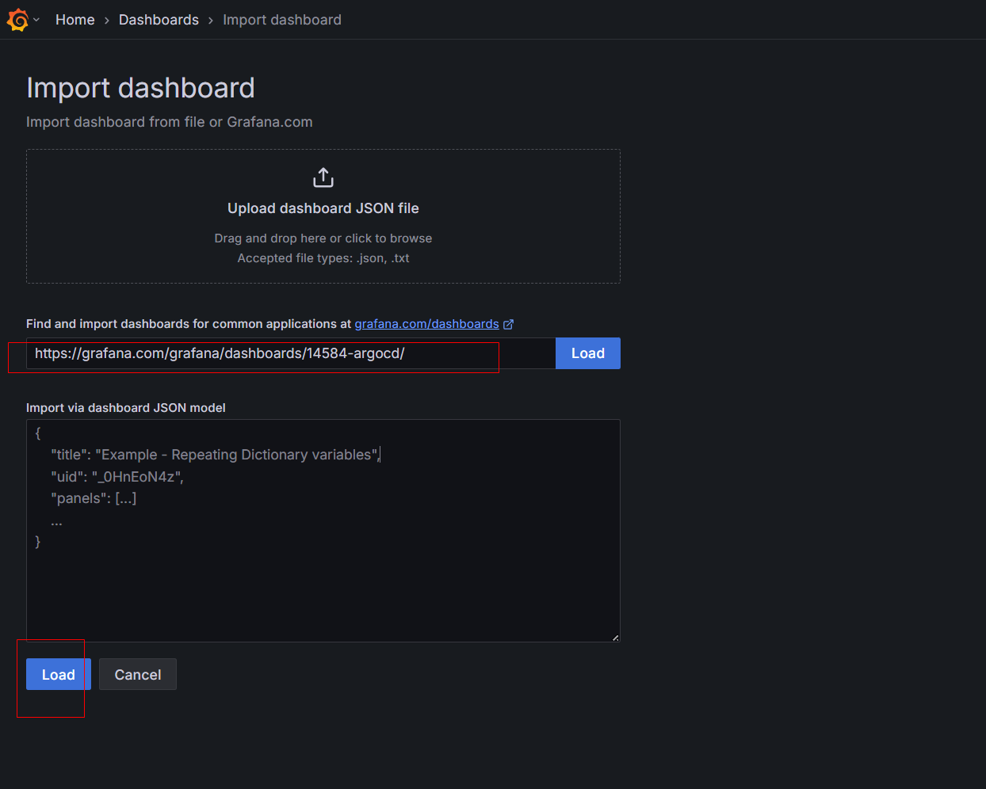The width and height of the screenshot is (986, 789).
Task: Click the Import dashboard page heading
Action: point(141,88)
